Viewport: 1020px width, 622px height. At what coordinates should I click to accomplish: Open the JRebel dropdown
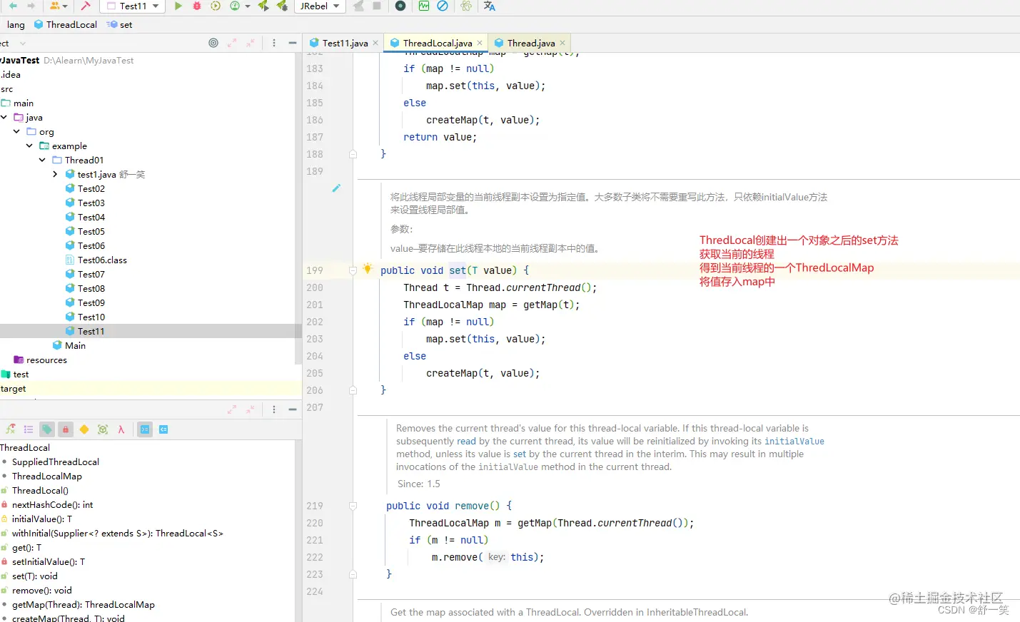point(319,6)
